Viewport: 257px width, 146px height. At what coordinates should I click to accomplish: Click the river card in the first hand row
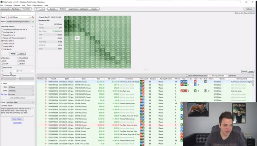click(205, 82)
